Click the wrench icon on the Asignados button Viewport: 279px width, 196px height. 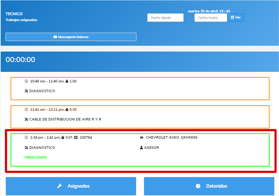click(x=60, y=186)
